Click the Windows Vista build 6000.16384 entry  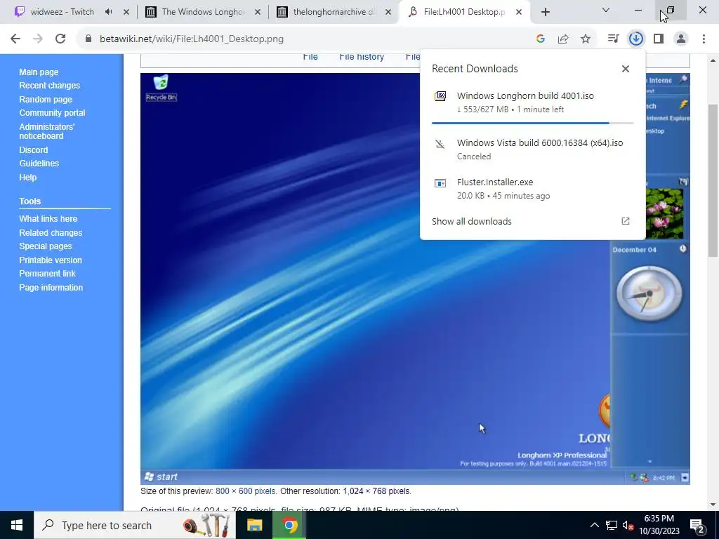(532, 149)
